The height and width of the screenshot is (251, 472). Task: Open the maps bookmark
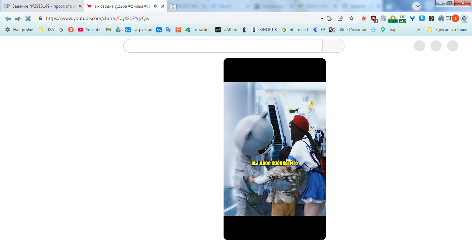pyautogui.click(x=389, y=30)
